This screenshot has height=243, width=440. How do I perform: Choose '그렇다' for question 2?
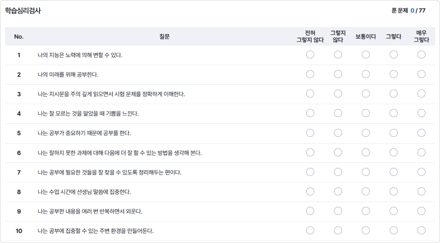394,74
